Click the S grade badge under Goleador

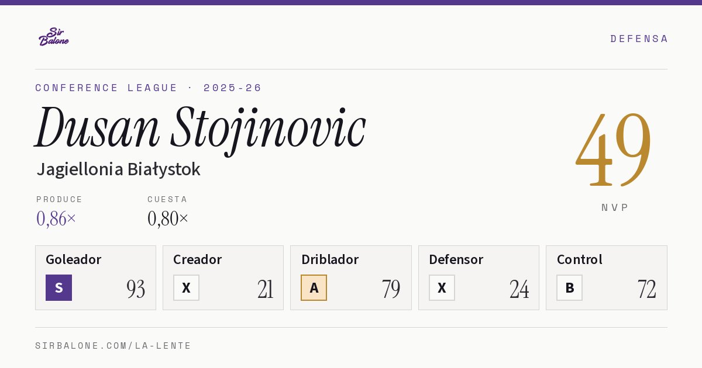tap(58, 287)
